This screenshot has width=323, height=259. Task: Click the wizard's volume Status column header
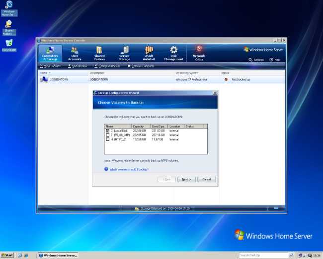[193, 126]
